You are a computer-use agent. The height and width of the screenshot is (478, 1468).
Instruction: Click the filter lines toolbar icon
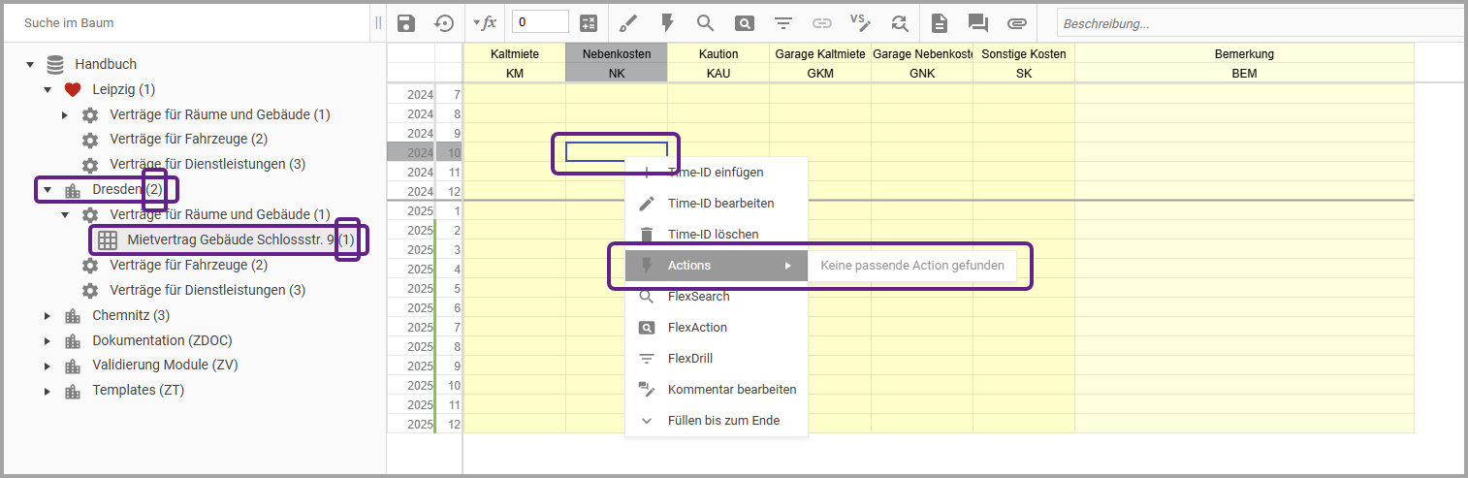[x=782, y=23]
